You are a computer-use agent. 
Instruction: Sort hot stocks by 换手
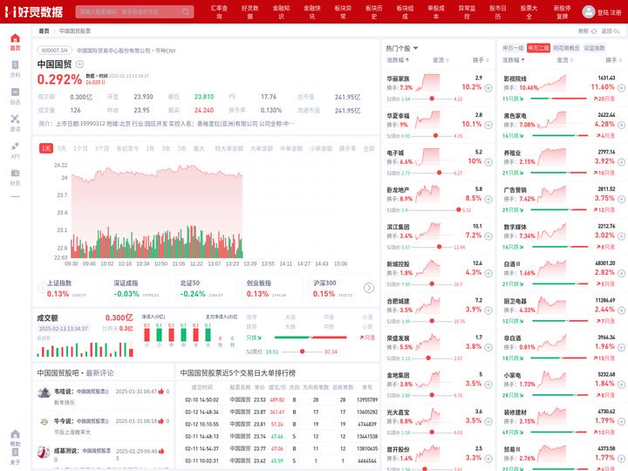[x=481, y=60]
